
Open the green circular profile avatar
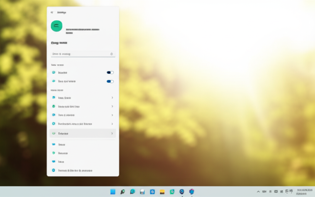(x=56, y=26)
